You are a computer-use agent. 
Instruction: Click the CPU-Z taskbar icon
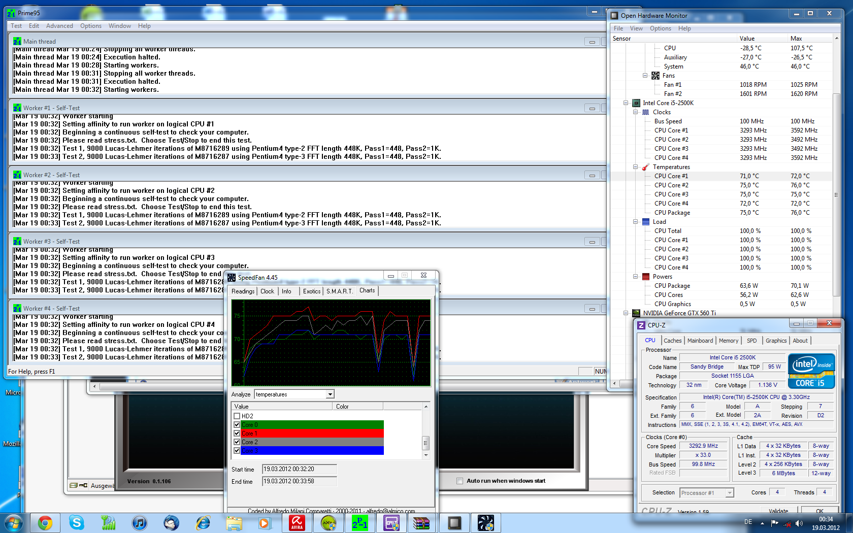[391, 523]
